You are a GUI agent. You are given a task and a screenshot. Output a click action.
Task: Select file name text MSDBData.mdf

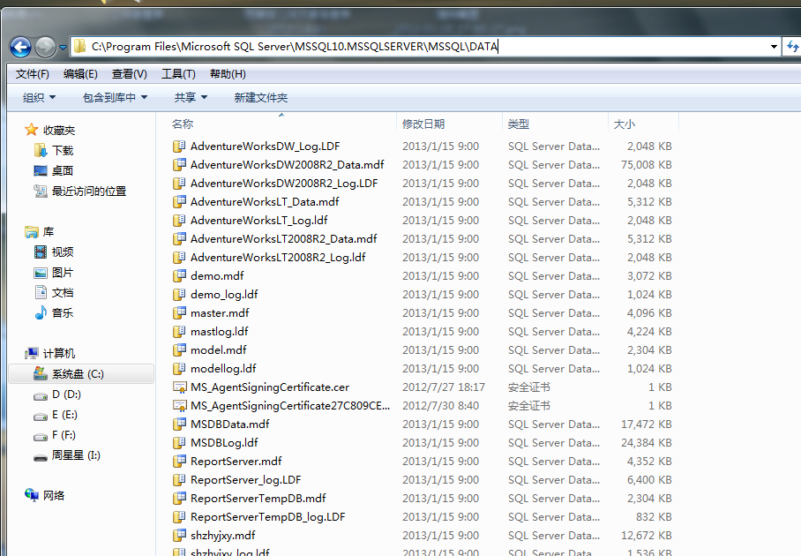point(230,425)
